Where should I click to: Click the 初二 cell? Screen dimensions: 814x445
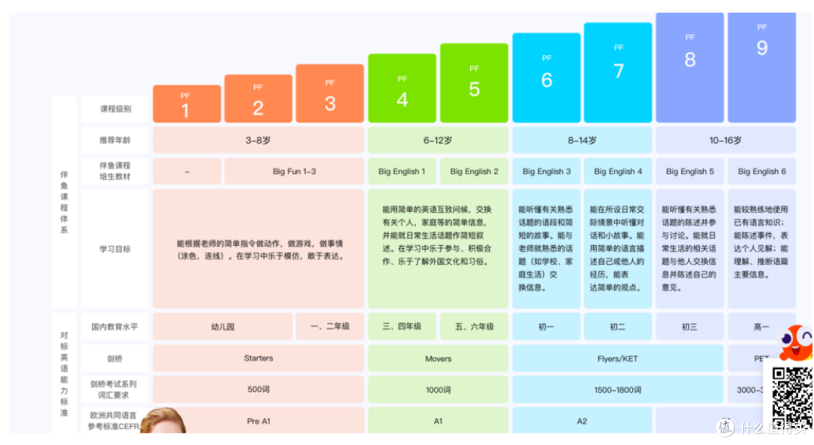coord(618,327)
